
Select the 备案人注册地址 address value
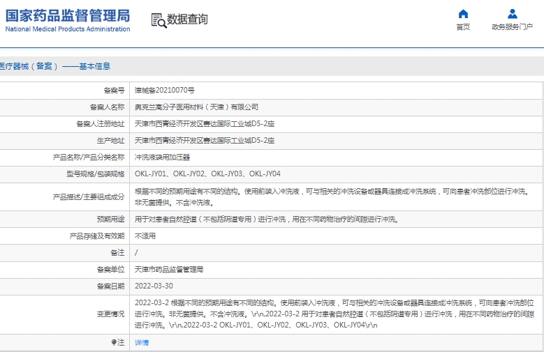coord(205,123)
